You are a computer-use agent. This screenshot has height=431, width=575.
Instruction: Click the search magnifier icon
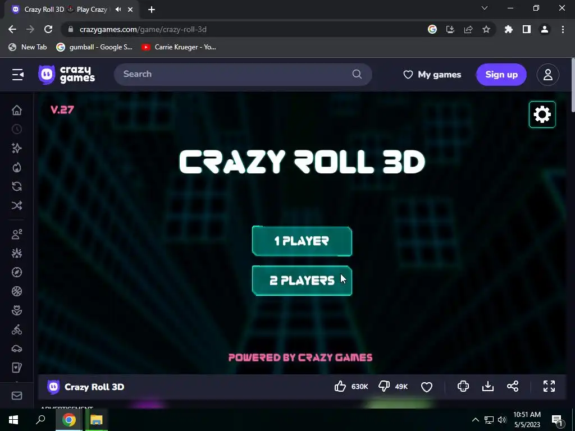click(x=357, y=75)
